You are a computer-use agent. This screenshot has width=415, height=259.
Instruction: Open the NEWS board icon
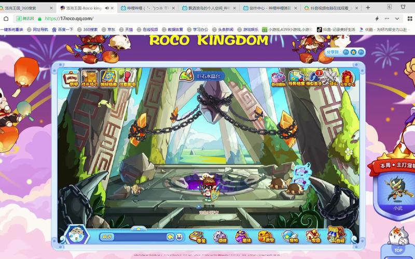coord(71,79)
